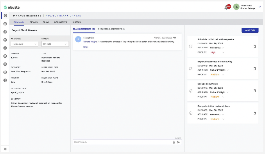Click the HL avatar in comment

(78, 39)
